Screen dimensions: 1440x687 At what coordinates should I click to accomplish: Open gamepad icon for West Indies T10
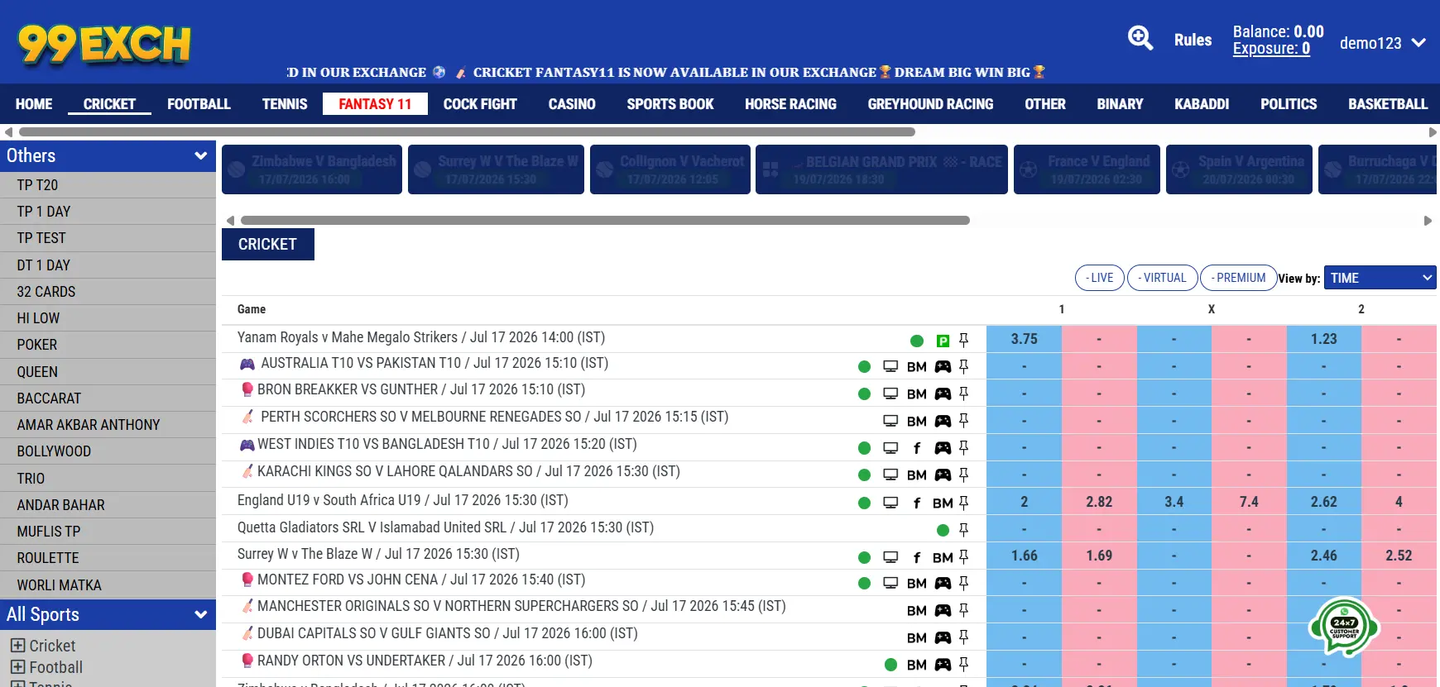tap(943, 448)
